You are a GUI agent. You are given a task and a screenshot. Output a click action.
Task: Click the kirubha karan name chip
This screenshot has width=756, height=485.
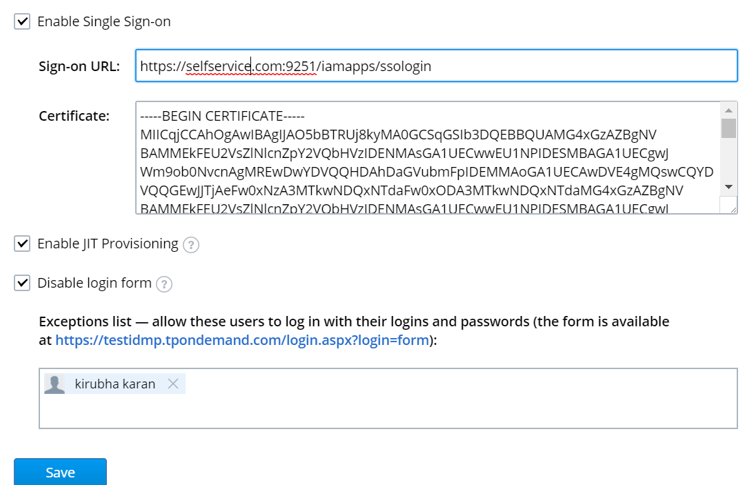coord(115,384)
